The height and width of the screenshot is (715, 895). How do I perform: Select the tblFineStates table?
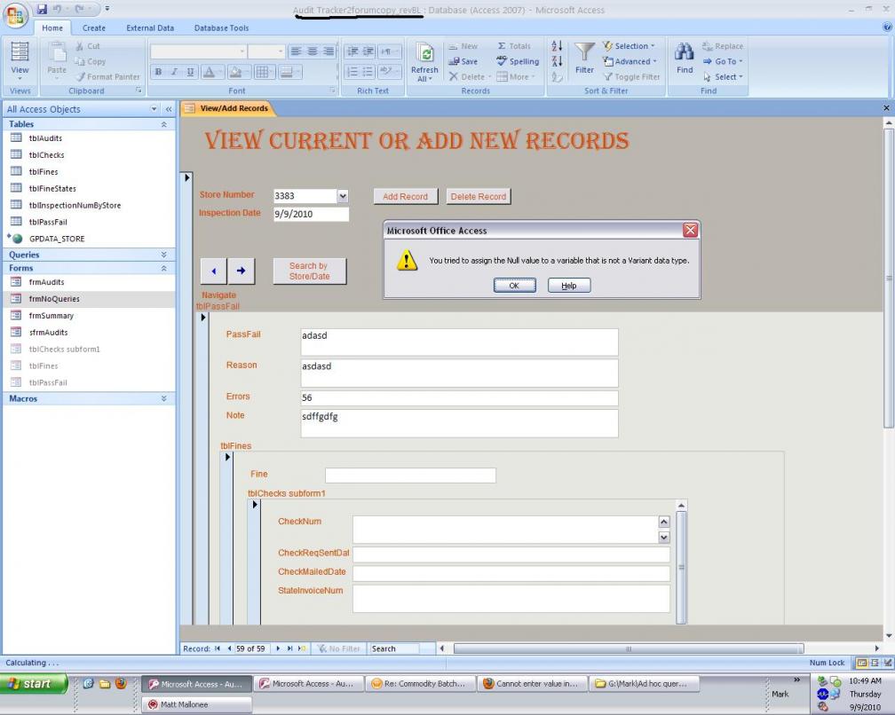click(89, 188)
